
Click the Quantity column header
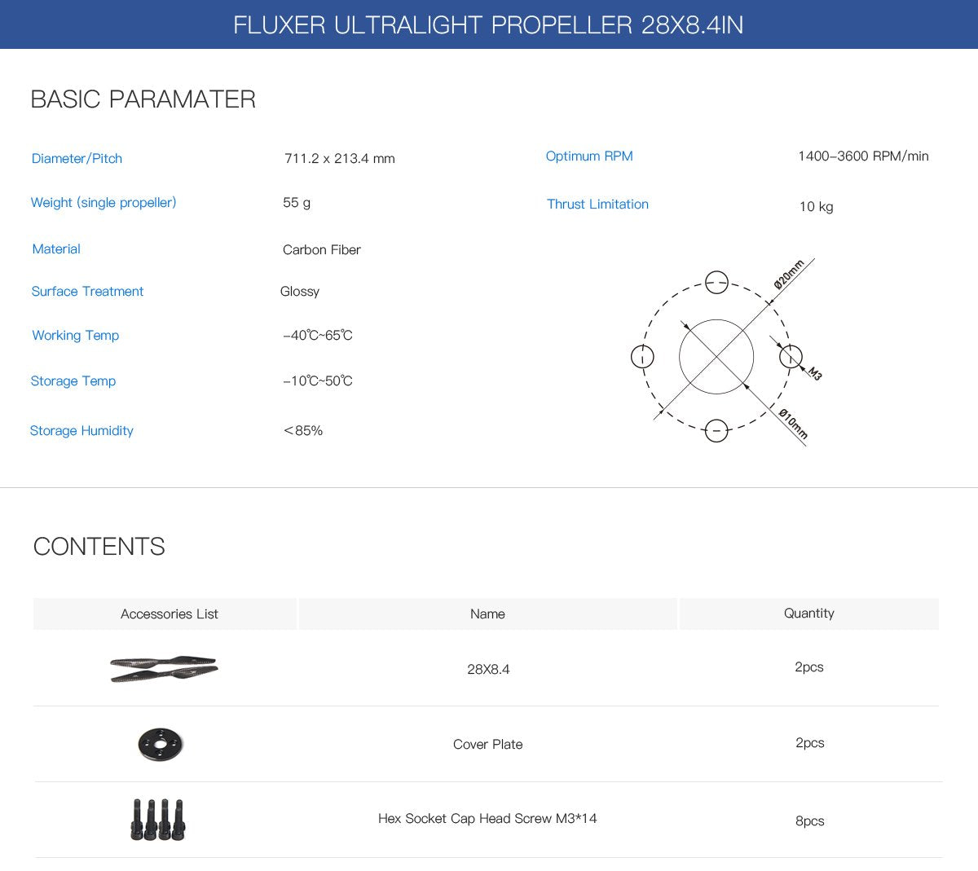coord(808,613)
